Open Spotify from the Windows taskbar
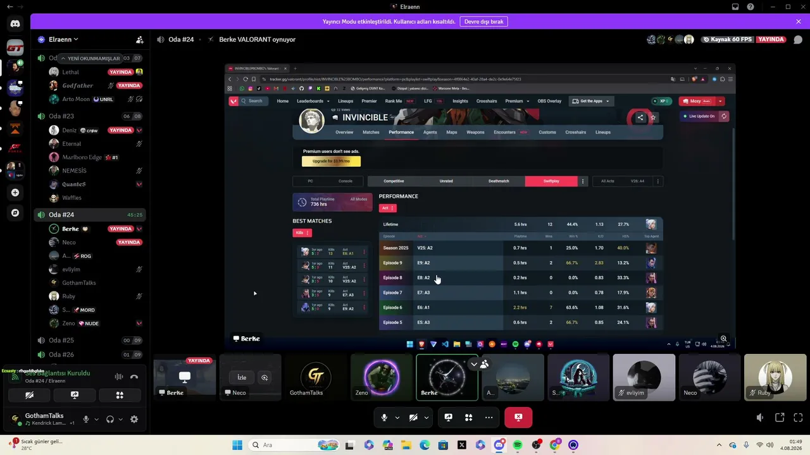Viewport: 810px width, 455px height. pos(518,445)
